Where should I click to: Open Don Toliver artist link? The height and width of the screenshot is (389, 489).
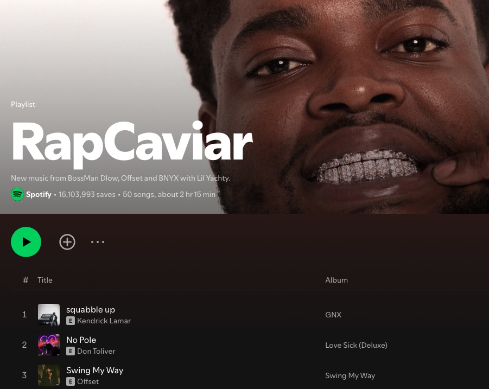click(96, 351)
